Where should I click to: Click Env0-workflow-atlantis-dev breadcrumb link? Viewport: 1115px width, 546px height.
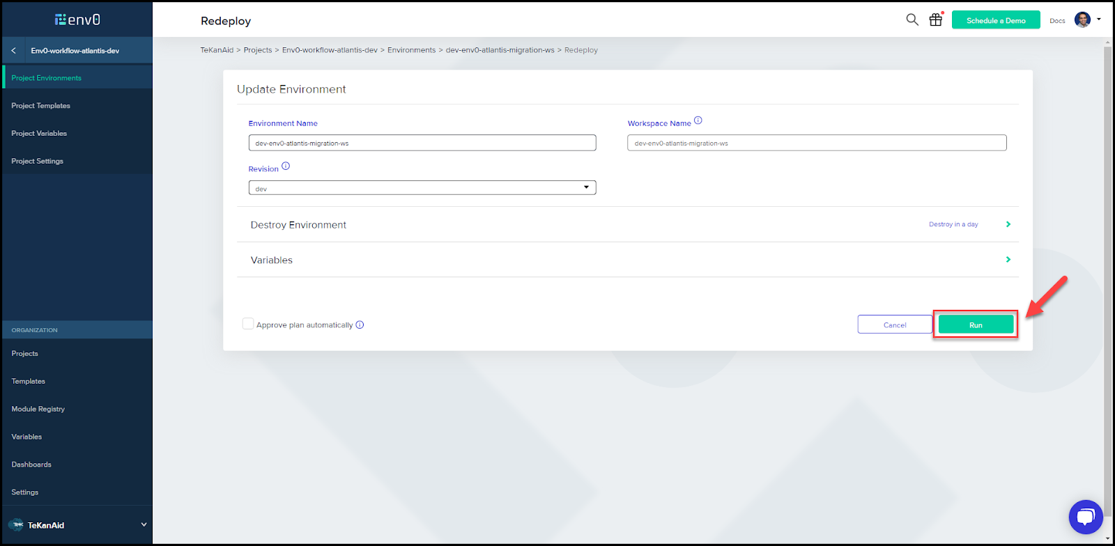click(330, 50)
